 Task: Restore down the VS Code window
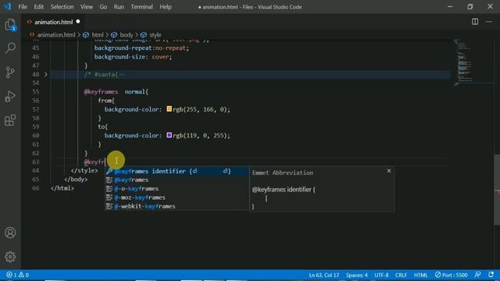tap(470, 7)
